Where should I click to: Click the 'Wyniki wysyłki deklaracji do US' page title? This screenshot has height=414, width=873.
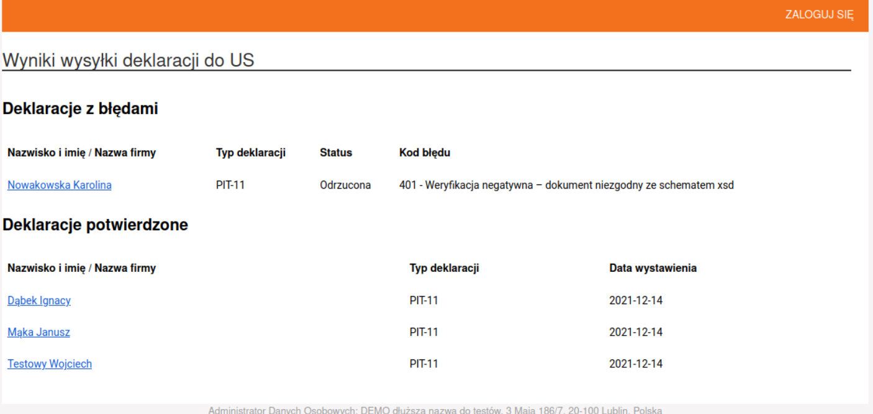tap(129, 61)
